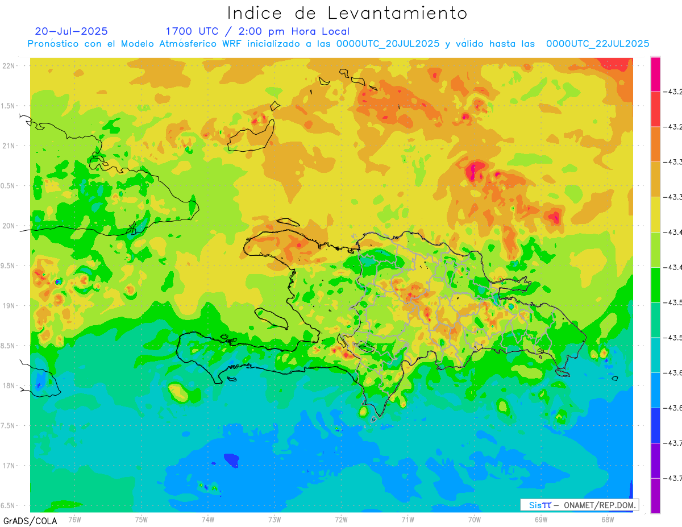This screenshot has width=682, height=527.
Task: Click the '17N' latitude label
Action: pyautogui.click(x=10, y=466)
